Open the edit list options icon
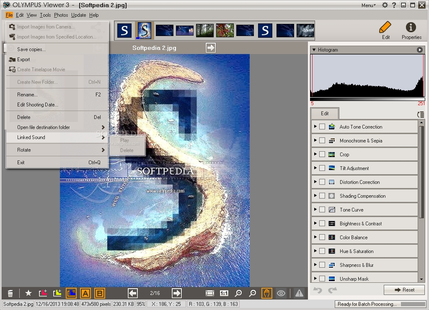Screen dimensions: 429x310 coord(421,115)
